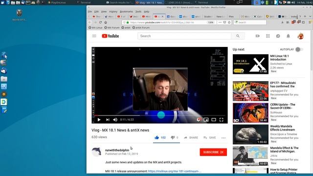Close the active YouTube Vlog tab
313x176 pixels.
point(162,17)
